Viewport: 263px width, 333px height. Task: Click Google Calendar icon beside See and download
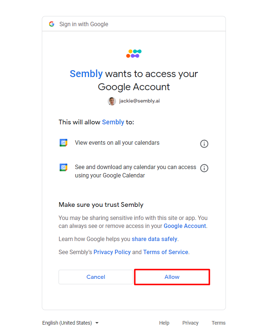(x=64, y=167)
